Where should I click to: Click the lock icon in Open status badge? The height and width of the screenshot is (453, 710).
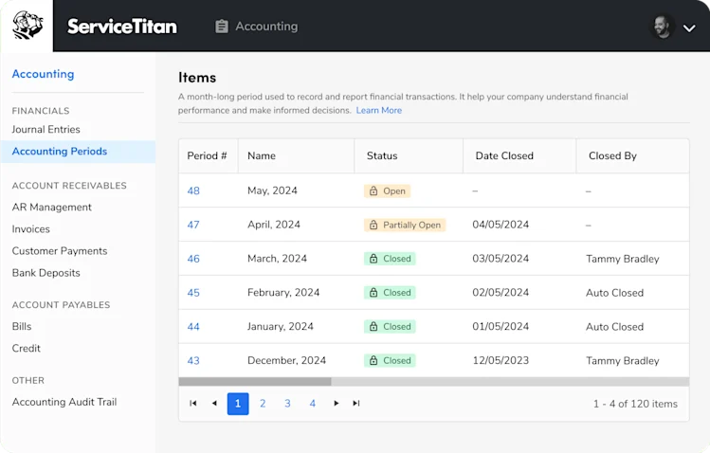(373, 191)
